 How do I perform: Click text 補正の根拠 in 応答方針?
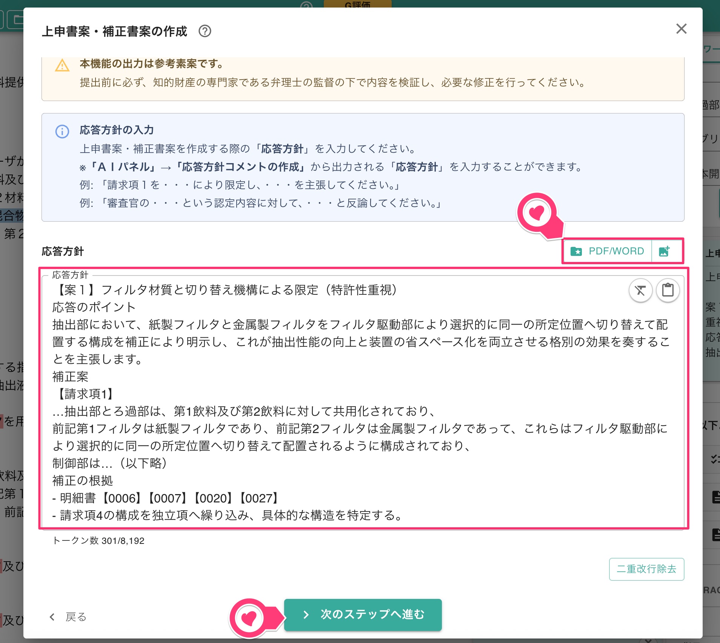[83, 481]
